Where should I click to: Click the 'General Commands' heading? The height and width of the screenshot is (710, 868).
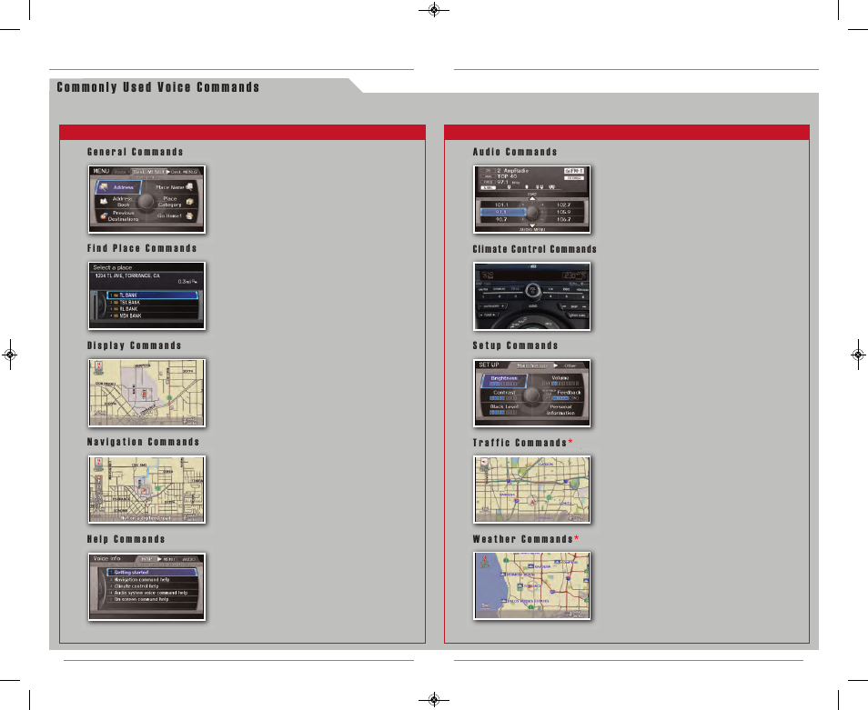(135, 152)
